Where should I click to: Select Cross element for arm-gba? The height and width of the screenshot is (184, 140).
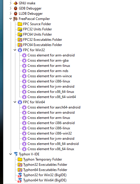pos(48,60)
